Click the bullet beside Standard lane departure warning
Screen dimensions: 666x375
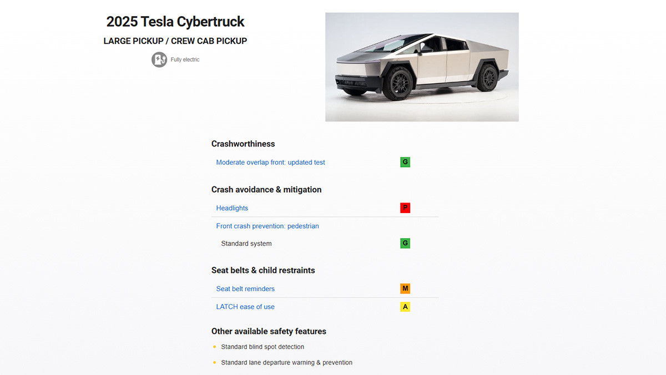[x=214, y=362]
